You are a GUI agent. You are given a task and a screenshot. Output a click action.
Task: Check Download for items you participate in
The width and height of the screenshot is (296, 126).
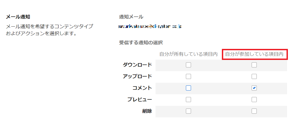pos(254,65)
